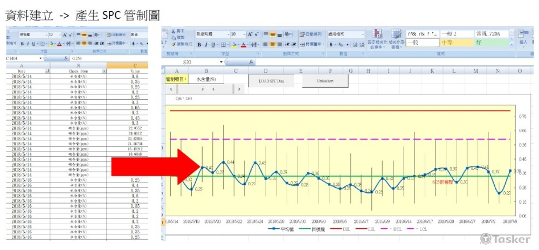Click the Cut scissors icon
The width and height of the screenshot is (539, 250).
[172, 31]
